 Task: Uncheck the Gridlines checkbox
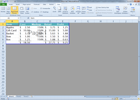pos(32,12)
